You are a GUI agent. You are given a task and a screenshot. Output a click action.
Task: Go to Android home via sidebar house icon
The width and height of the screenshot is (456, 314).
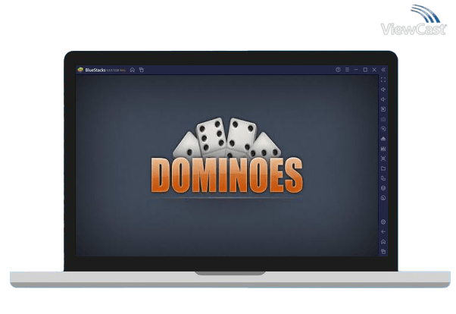click(383, 242)
